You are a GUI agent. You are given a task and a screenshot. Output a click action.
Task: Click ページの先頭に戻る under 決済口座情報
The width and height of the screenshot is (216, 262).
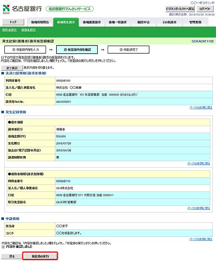(x=201, y=108)
